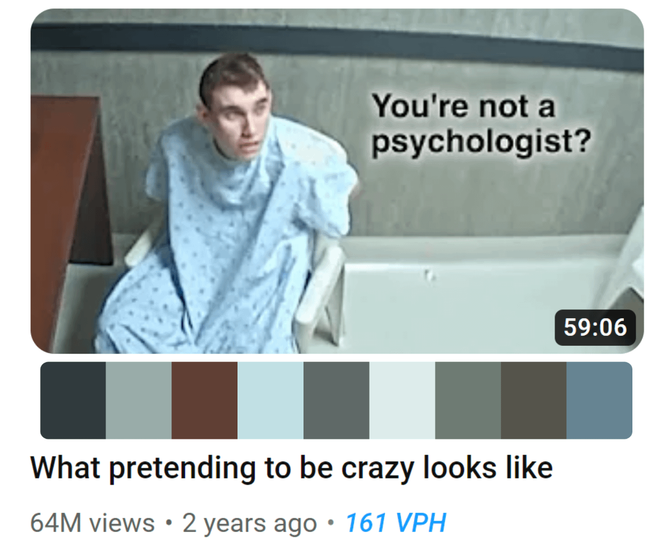Pick the light gray second swatch
664x541 pixels.
pyautogui.click(x=138, y=400)
